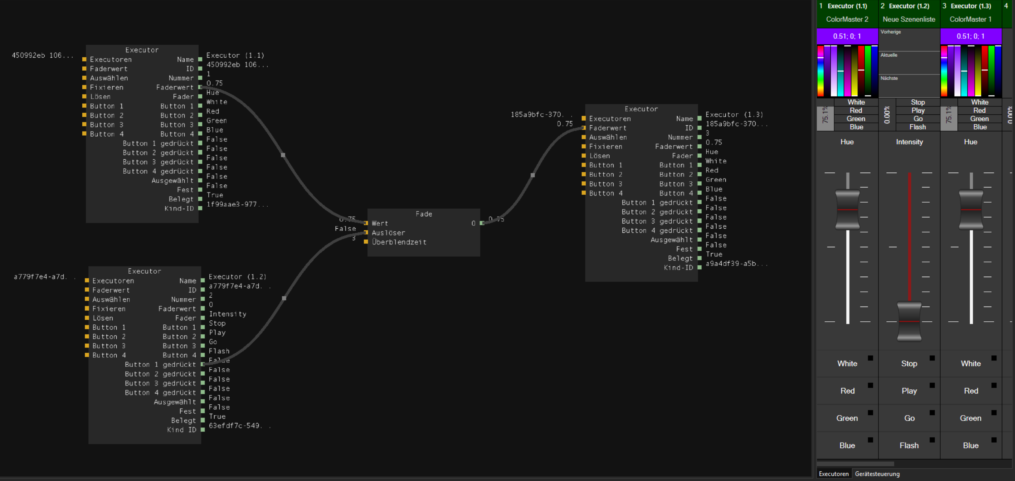Click the Aktuelle field in Neue Szenenliste
Image resolution: width=1015 pixels, height=481 pixels.
909,63
